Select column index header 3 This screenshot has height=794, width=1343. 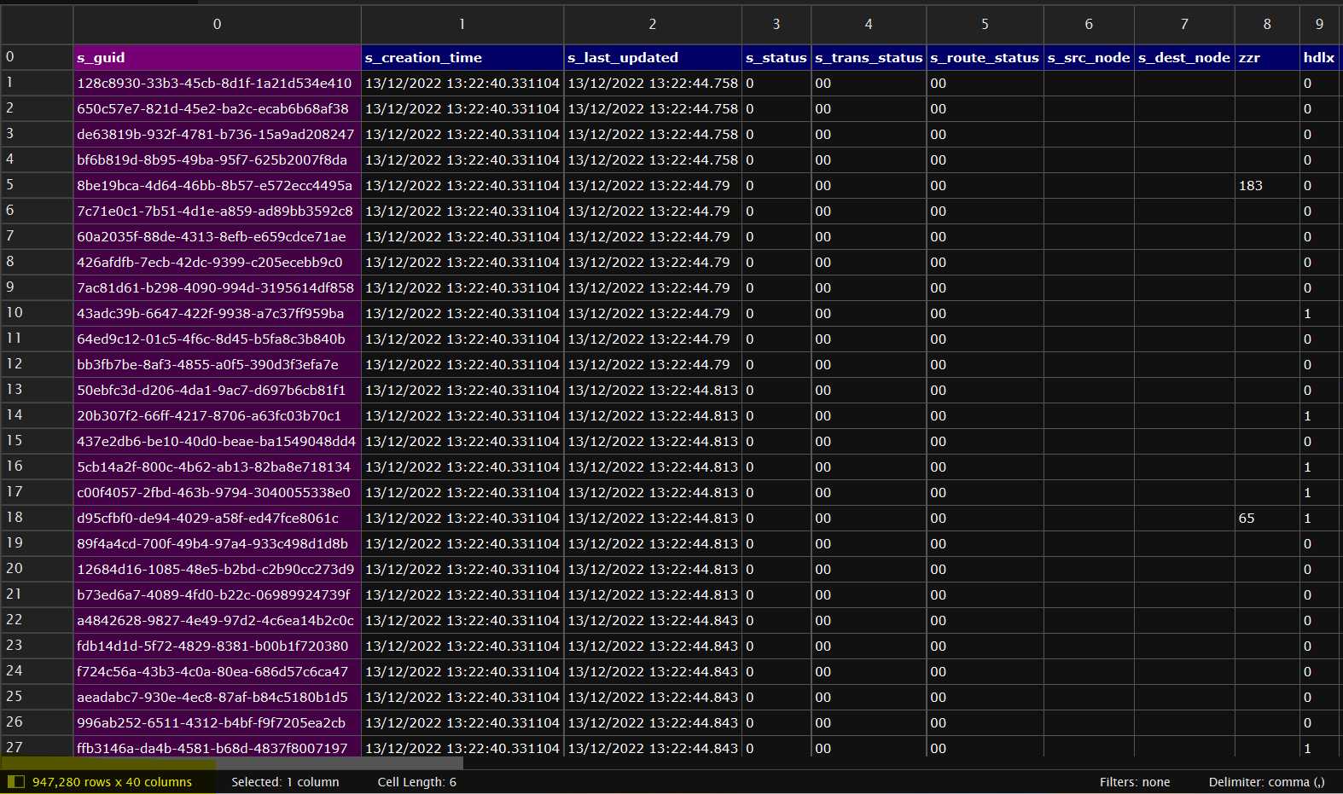776,25
